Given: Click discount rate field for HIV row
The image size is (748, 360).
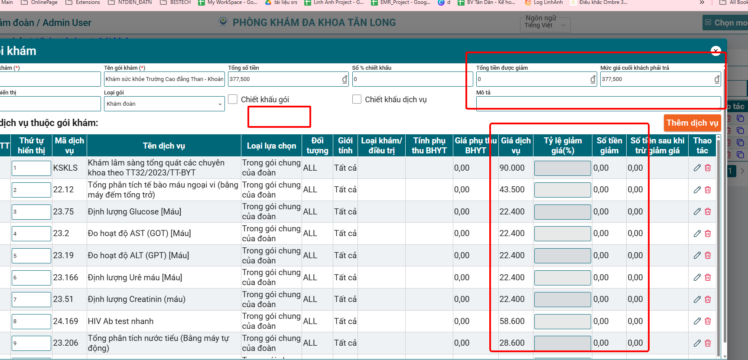Looking at the screenshot, I should point(563,321).
